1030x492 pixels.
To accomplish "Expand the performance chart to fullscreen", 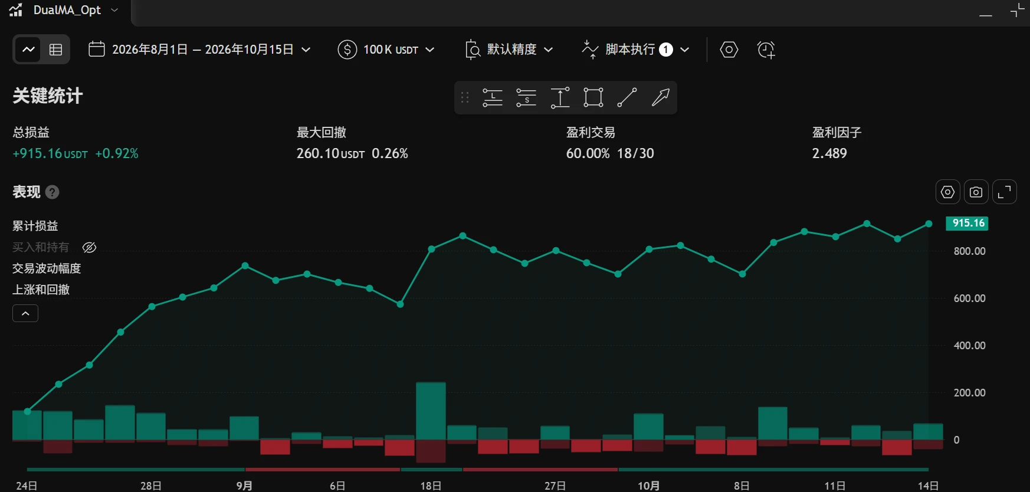I will tap(1005, 192).
